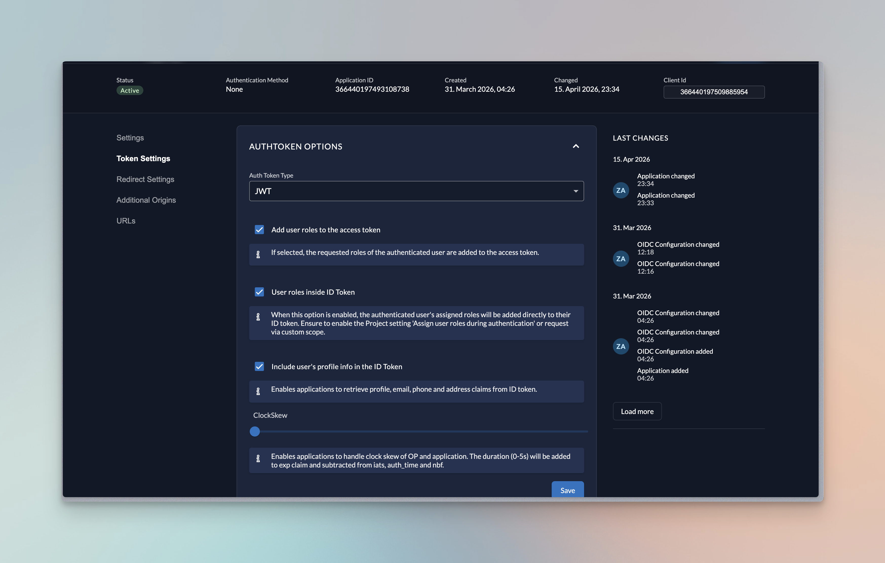Click the Authentication Method value None
This screenshot has width=885, height=563.
(x=234, y=89)
